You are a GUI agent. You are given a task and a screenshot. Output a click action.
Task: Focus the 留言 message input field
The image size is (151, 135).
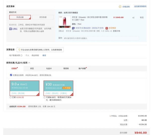[x=101, y=38]
